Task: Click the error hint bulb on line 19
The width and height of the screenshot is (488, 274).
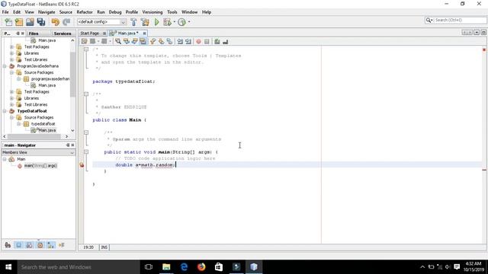Action: pyautogui.click(x=82, y=165)
